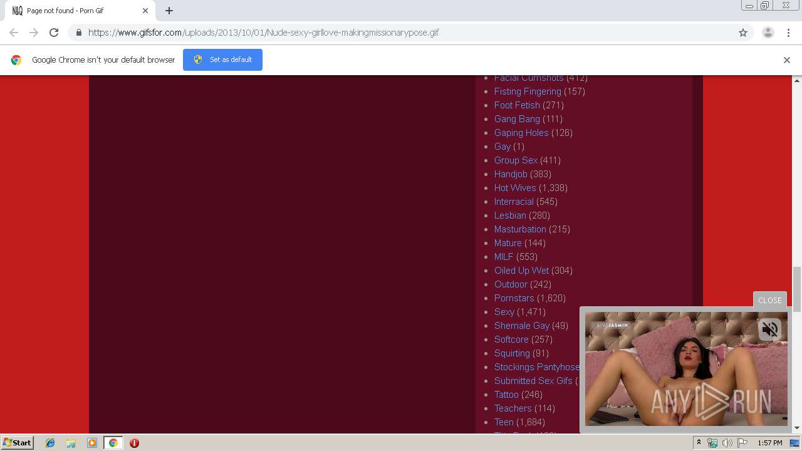The height and width of the screenshot is (451, 802).
Task: Switch to the Chrome taskbar icon
Action: [113, 443]
